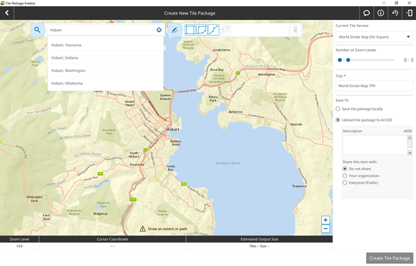Image resolution: width=416 pixels, height=266 pixels.
Task: Click the zoom range value 0 - 3
Action: click(x=408, y=60)
